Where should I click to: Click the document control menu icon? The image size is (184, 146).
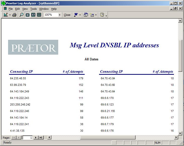point(5,9)
